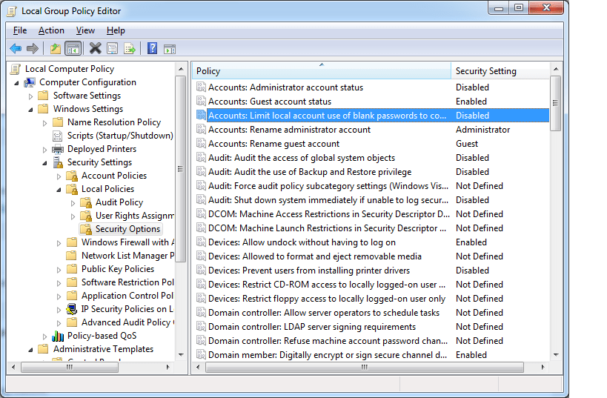Click IP Security Policies icon

point(72,309)
